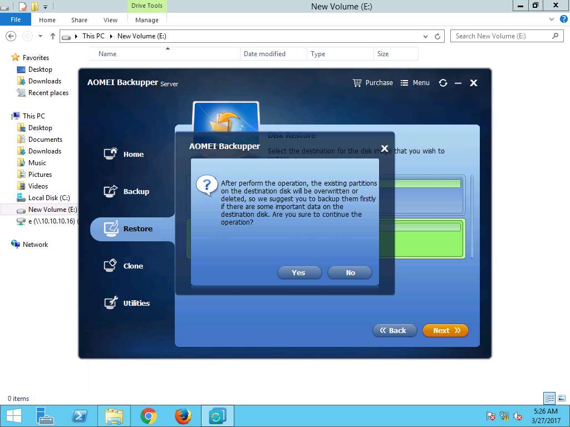Viewport: 570px width, 427px height.
Task: Switch Explorer to details view icon
Action: (549, 398)
